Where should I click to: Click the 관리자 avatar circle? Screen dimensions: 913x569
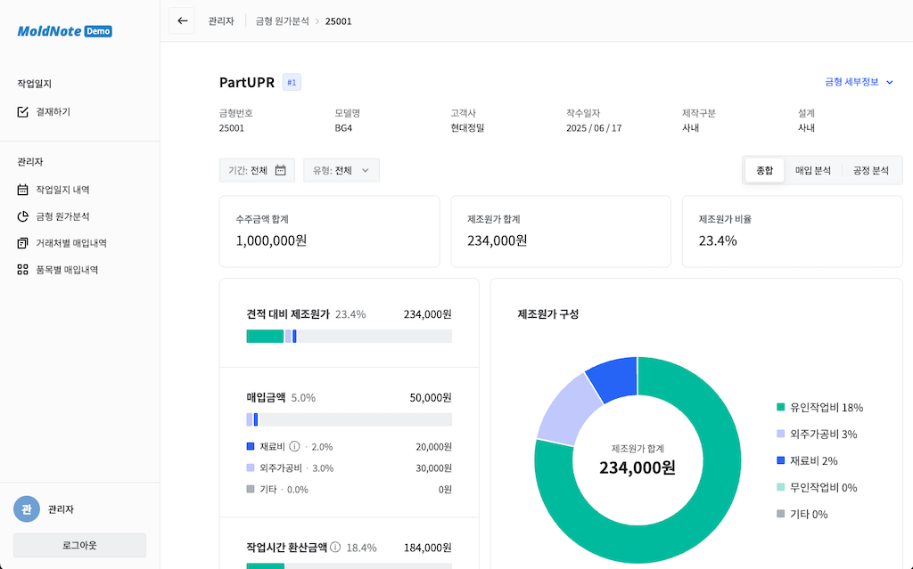point(27,509)
